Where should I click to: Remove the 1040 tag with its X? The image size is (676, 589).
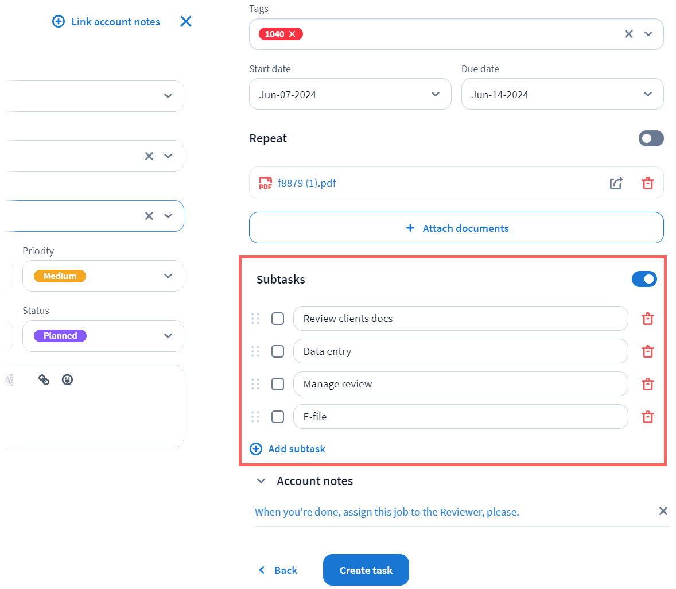[x=292, y=34]
